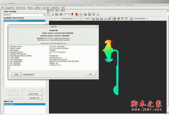Image resolution: width=169 pixels, height=115 pixels.
Task: Click the Transparency slider handle
Action: [x=52, y=19]
